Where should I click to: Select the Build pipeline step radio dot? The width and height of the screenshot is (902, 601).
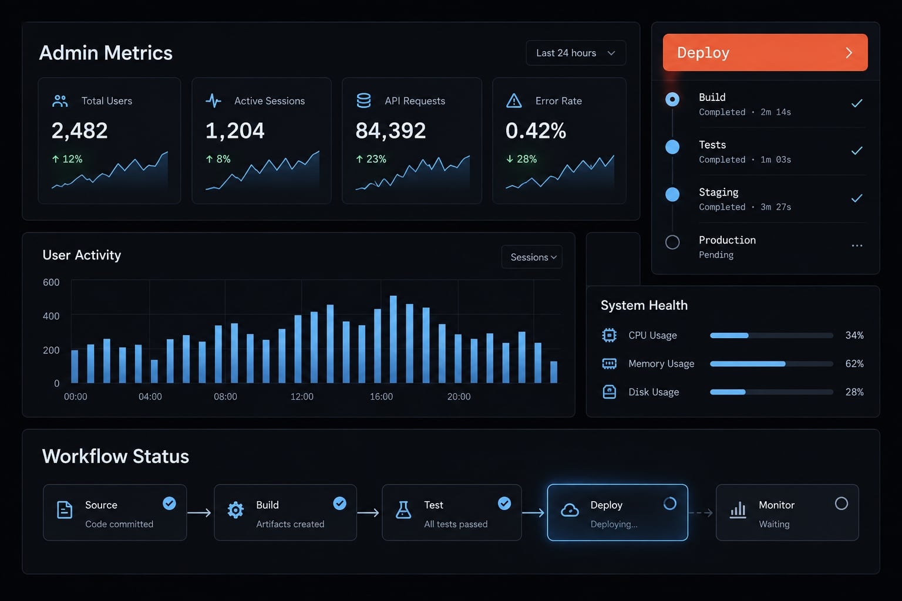point(672,99)
